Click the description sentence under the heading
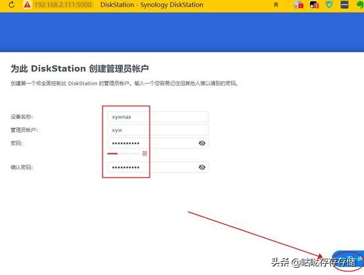 coord(124,83)
